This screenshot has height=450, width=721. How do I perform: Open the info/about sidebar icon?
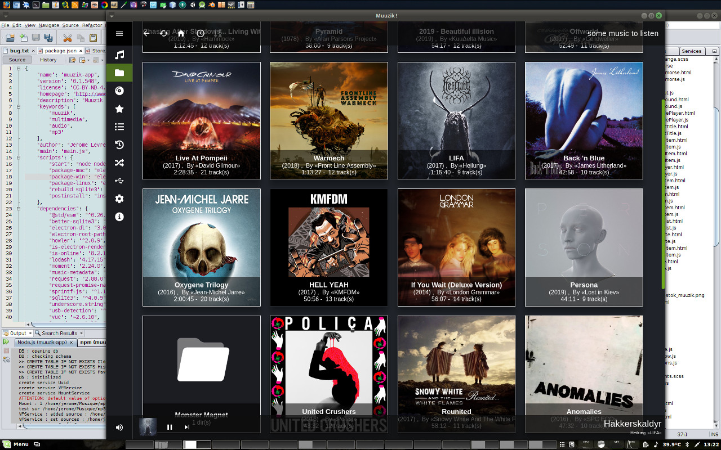(119, 217)
